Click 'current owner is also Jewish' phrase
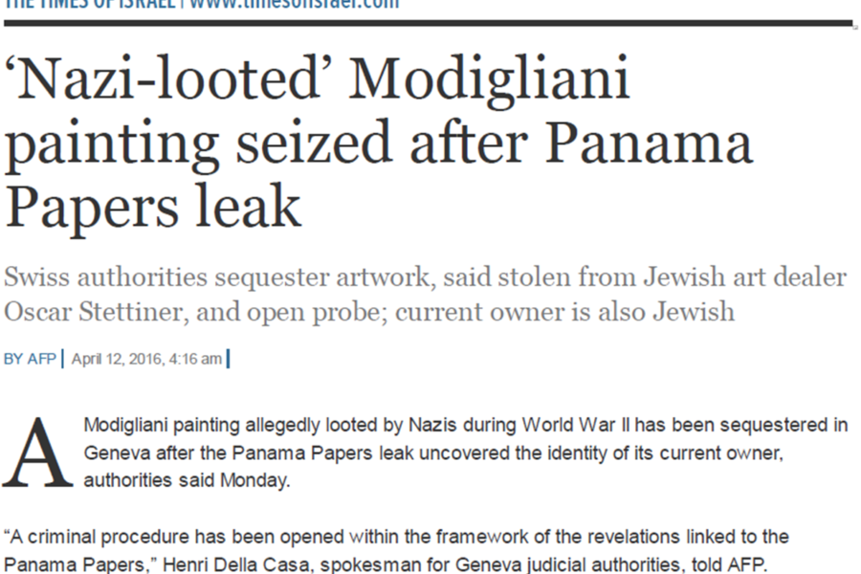 click(564, 312)
